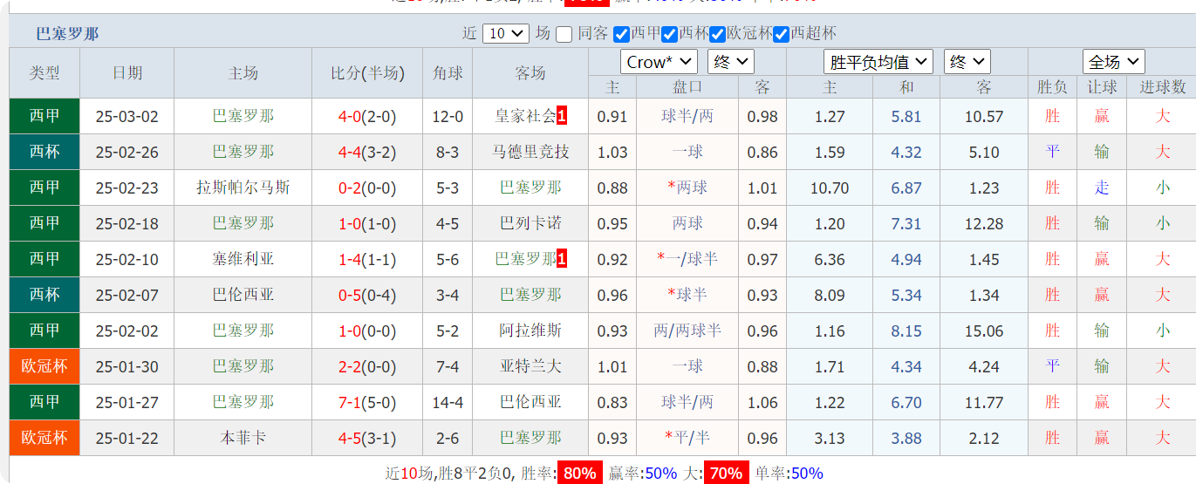The height and width of the screenshot is (484, 1196).
Task: Click the 盘口 column header
Action: point(687,87)
